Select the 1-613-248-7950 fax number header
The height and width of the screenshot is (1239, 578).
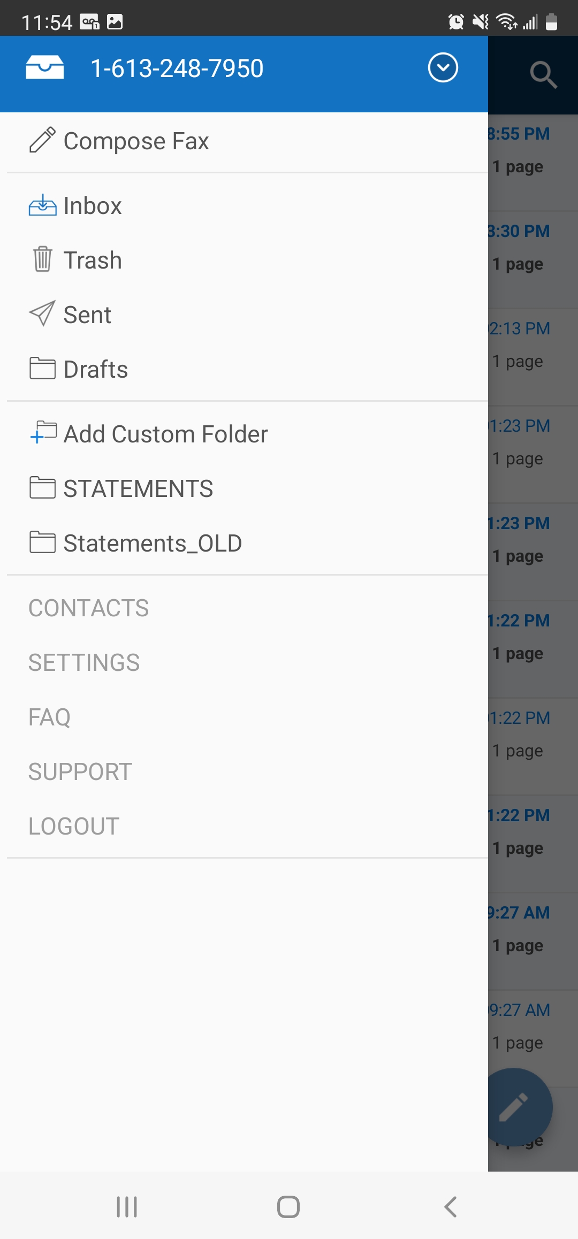(x=177, y=68)
